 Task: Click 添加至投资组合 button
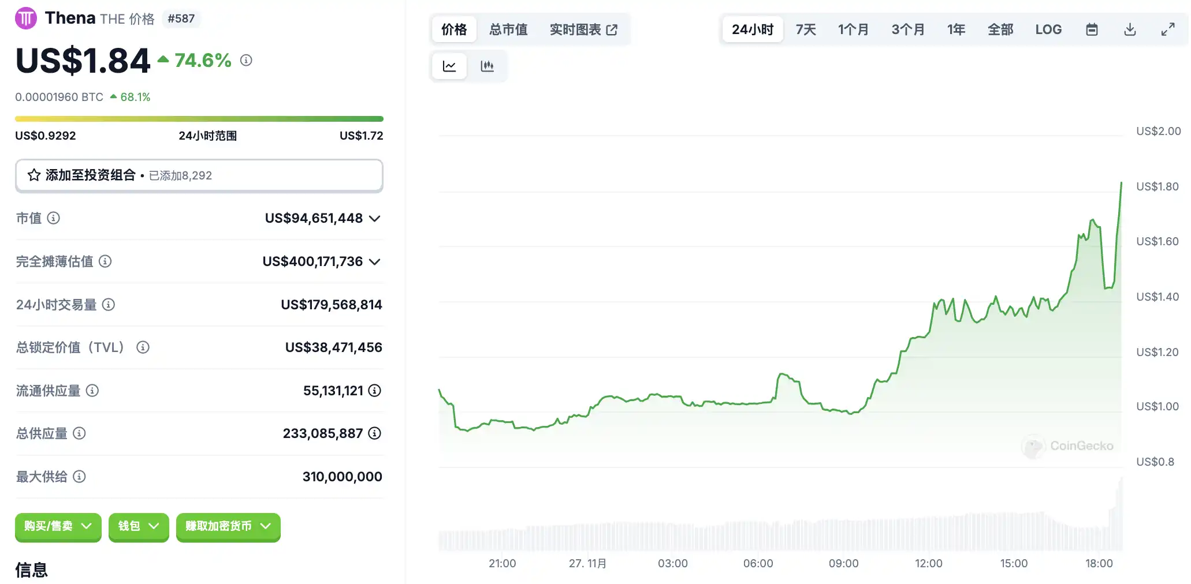(x=199, y=175)
